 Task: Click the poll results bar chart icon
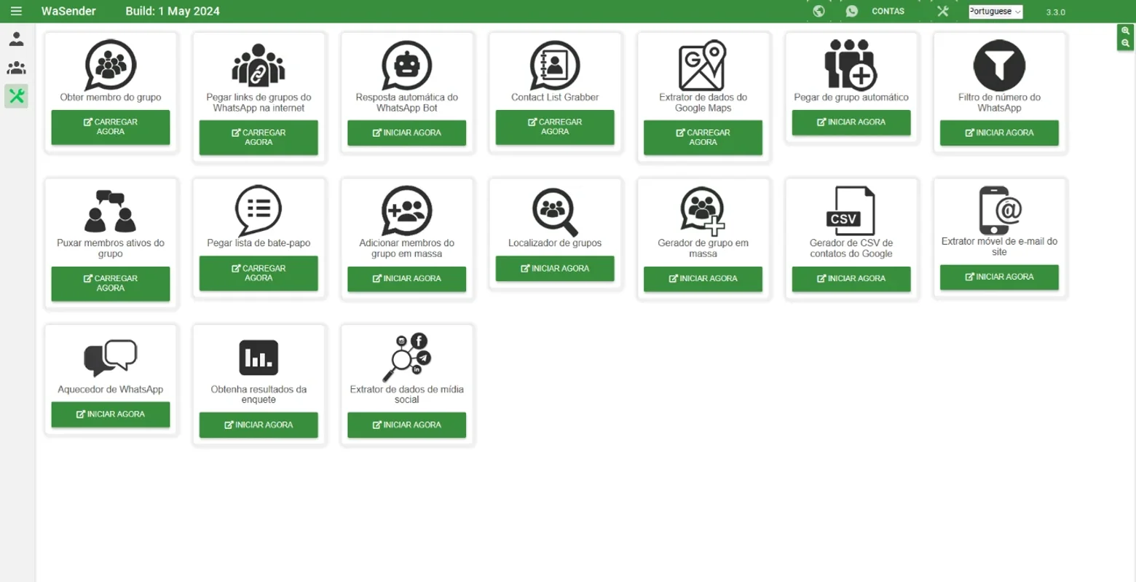259,358
